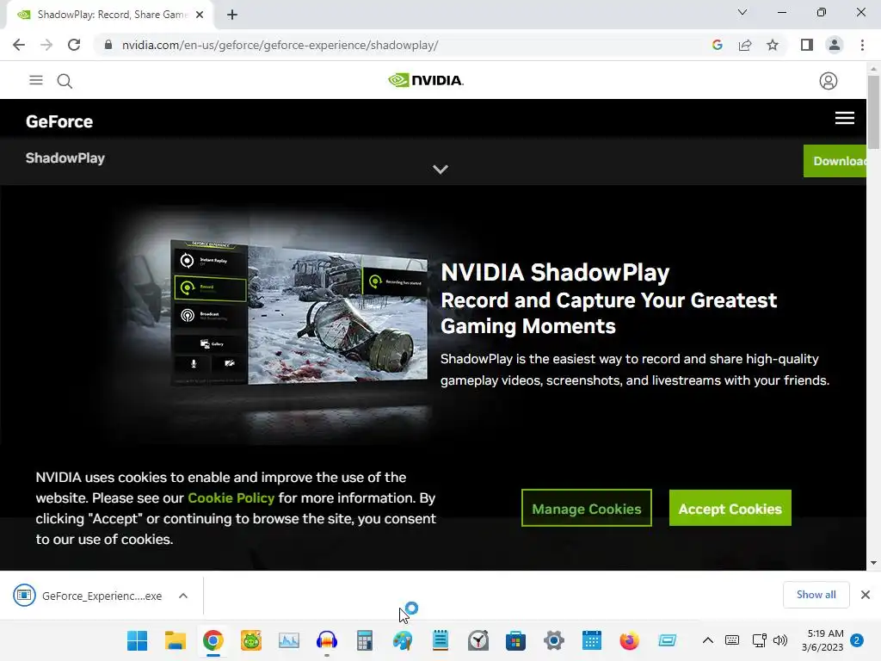This screenshot has width=881, height=661.
Task: Open Firefox from taskbar
Action: point(629,640)
